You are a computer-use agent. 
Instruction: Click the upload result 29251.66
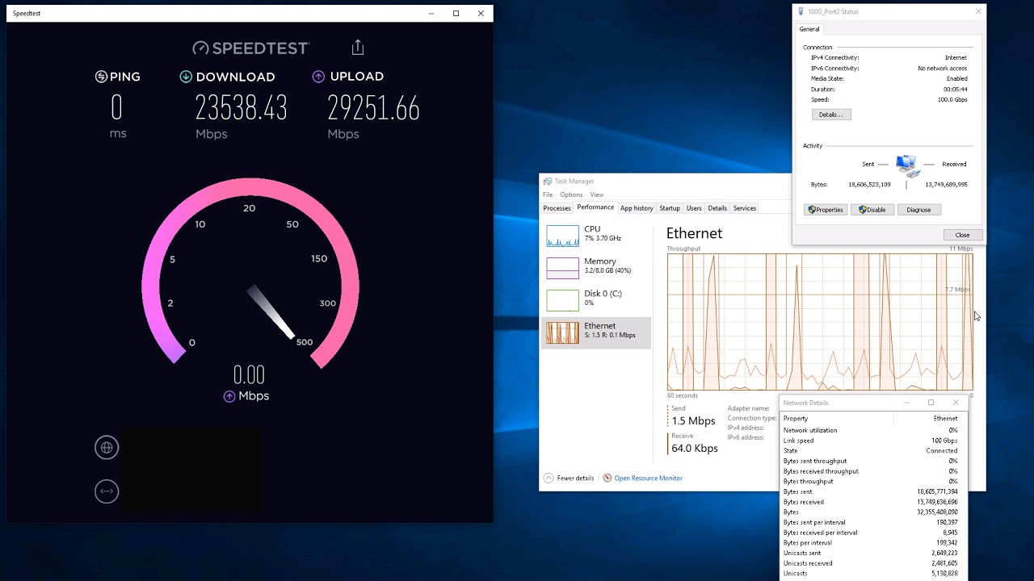point(373,108)
